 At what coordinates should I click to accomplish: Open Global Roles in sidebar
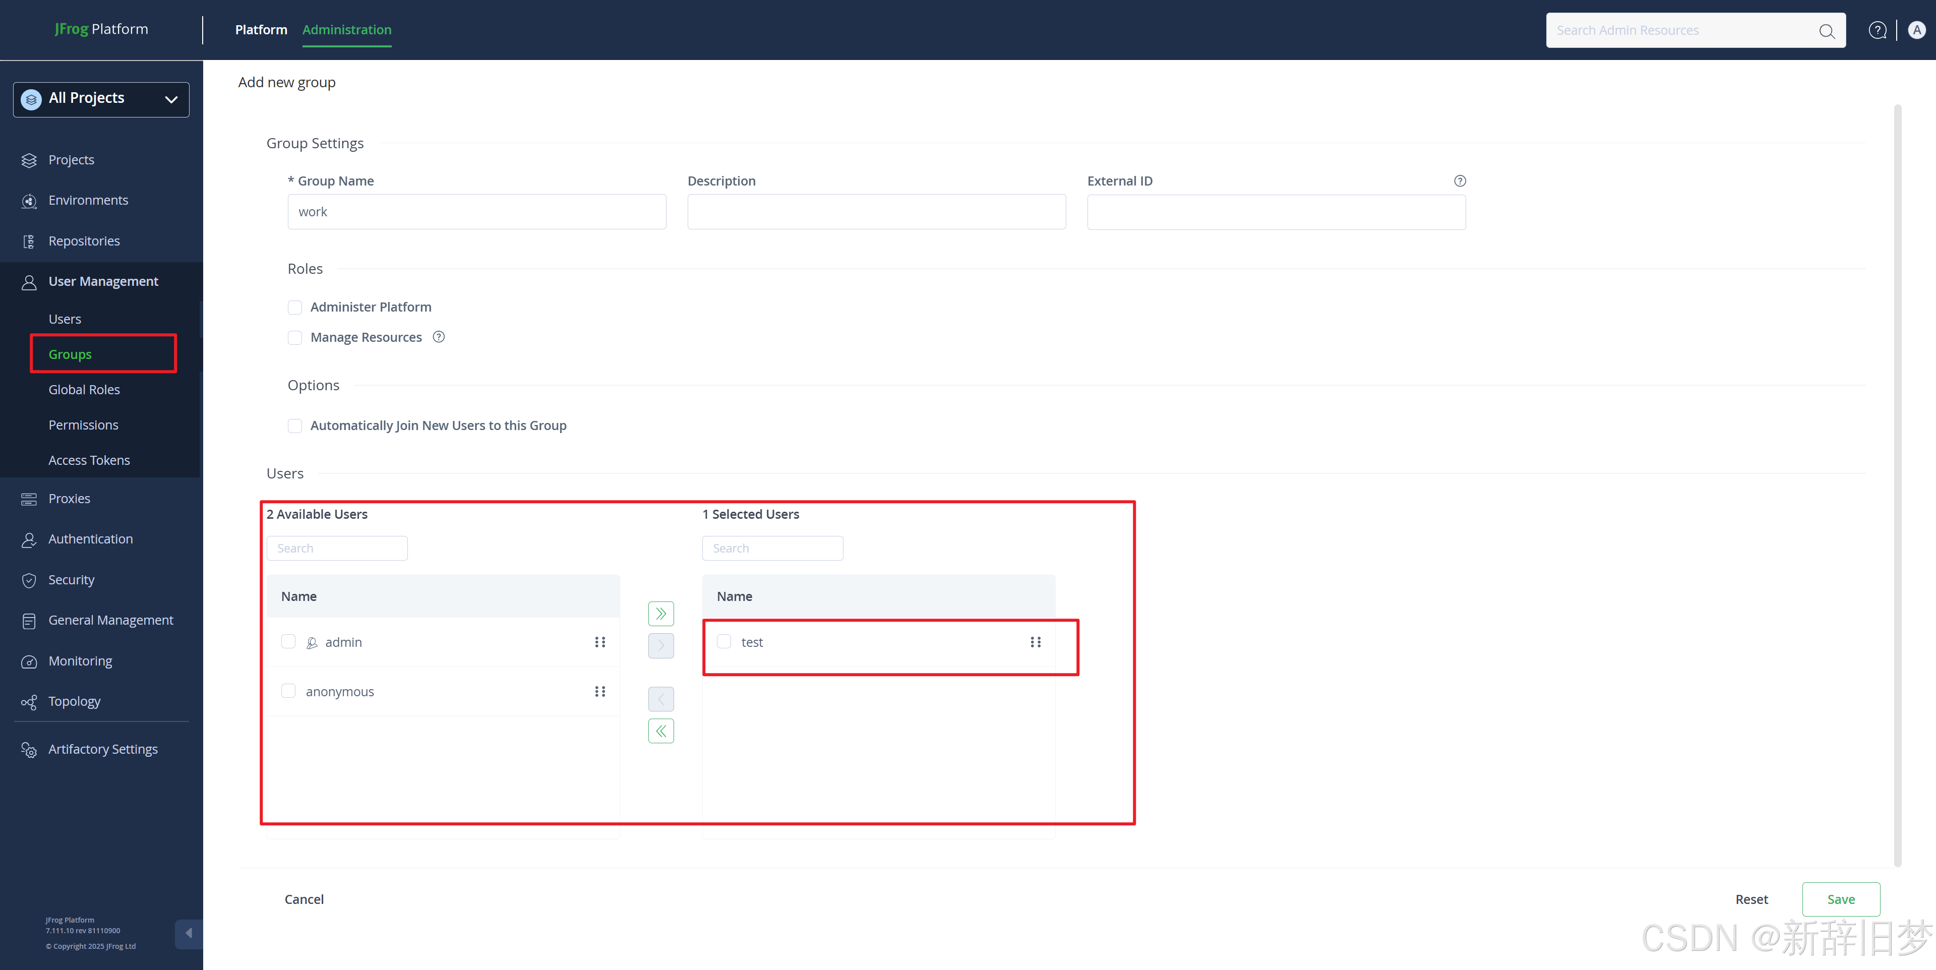point(84,390)
